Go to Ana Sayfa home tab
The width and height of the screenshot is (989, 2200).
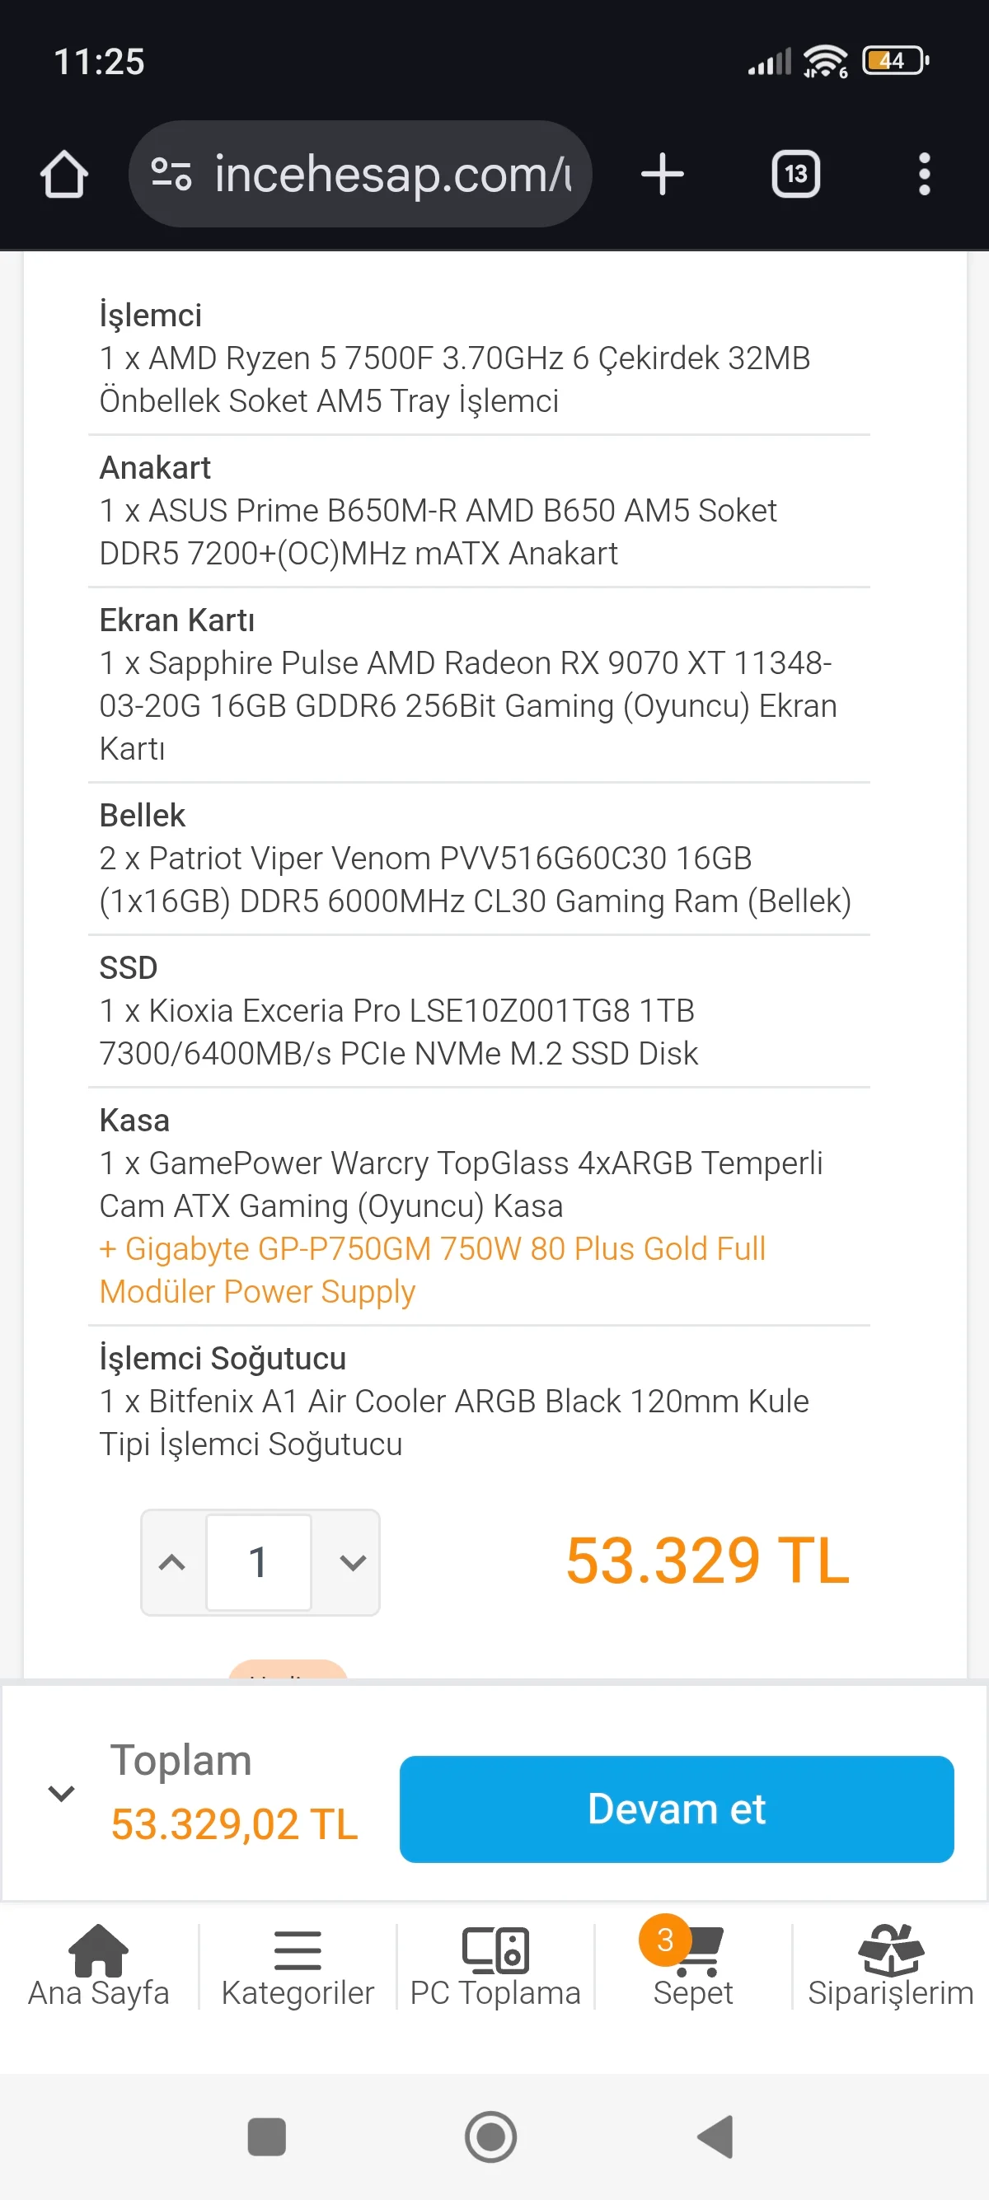click(x=98, y=1966)
